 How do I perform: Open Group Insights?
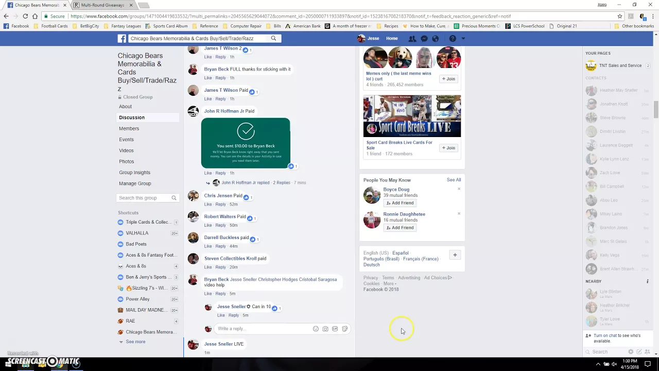(x=134, y=173)
